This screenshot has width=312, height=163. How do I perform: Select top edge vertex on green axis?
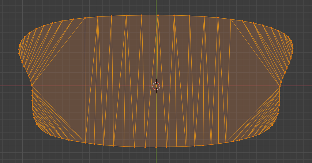click(x=158, y=15)
